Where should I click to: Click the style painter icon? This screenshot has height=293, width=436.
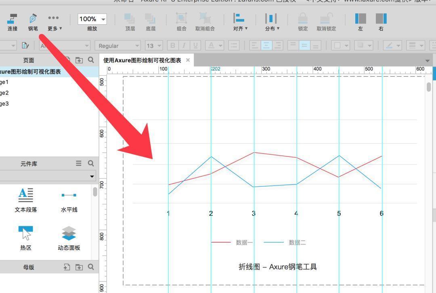[25, 45]
